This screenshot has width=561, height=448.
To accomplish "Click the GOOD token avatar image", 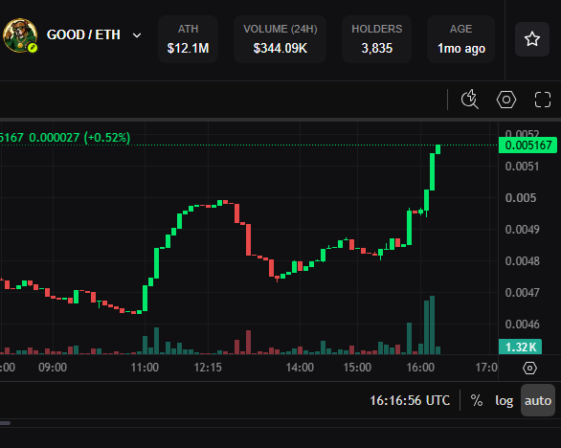I will pos(20,35).
